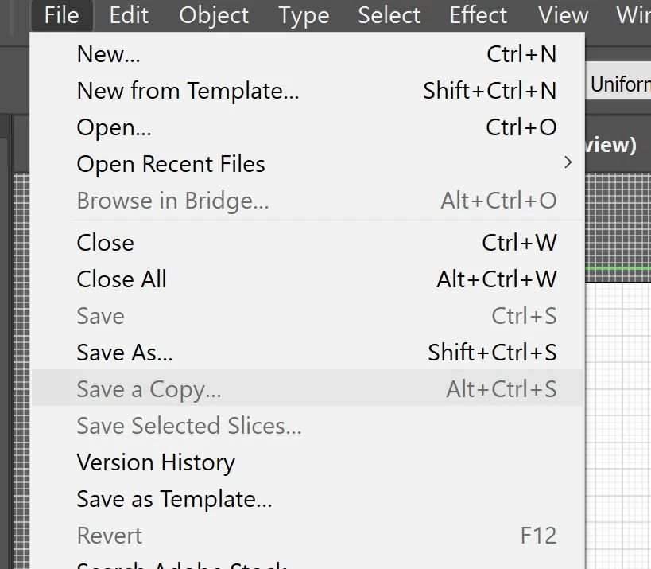
Task: Choose New... from the File menu
Action: (x=108, y=54)
